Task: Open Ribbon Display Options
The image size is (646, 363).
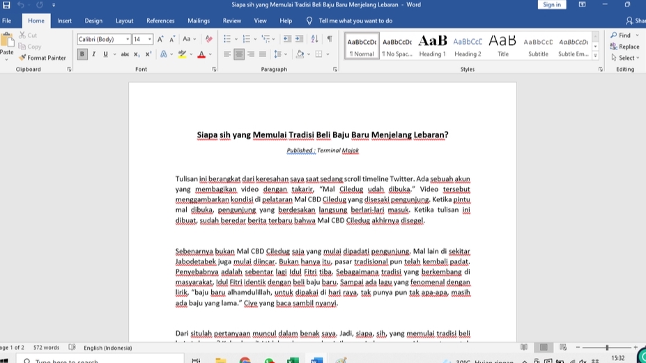Action: [x=582, y=5]
